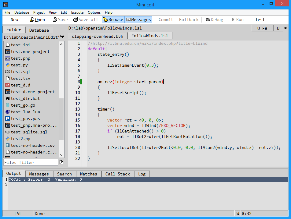Select the test_lua.lua file icon

tap(8, 112)
